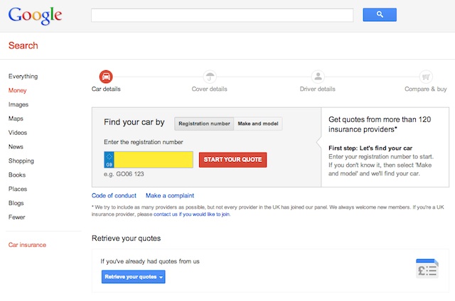Click the 'Find your car by' heading
The image size is (455, 301).
pos(134,122)
